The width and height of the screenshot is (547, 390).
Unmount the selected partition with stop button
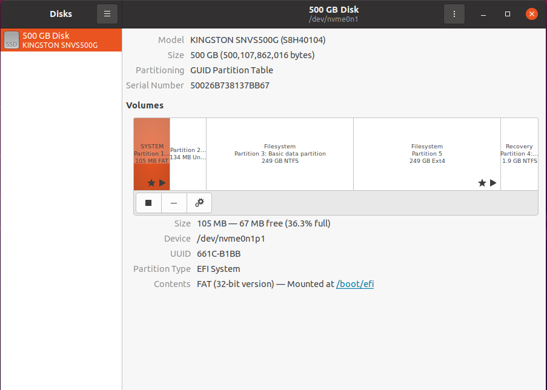tap(148, 203)
